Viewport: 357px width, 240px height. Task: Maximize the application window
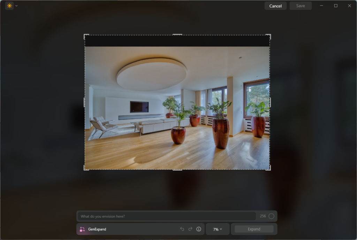tap(336, 6)
